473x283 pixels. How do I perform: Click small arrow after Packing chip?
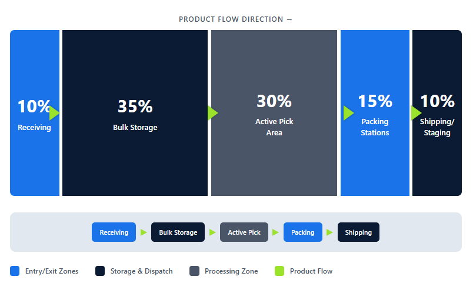(x=330, y=232)
